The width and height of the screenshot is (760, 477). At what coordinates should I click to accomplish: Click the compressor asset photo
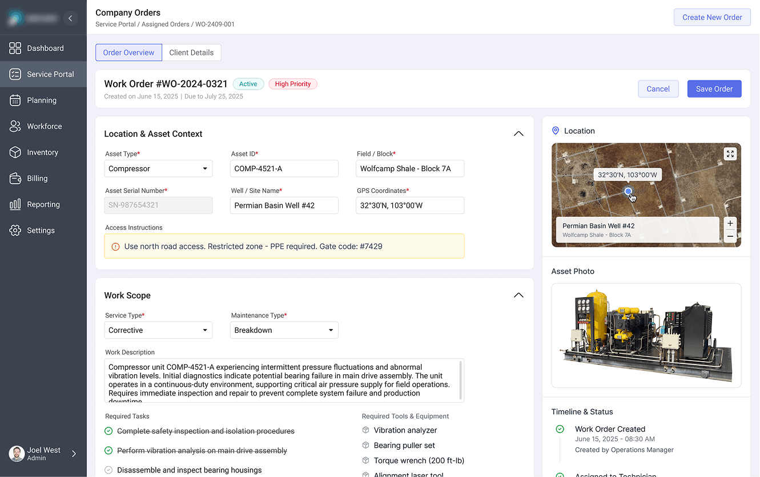[x=646, y=335]
